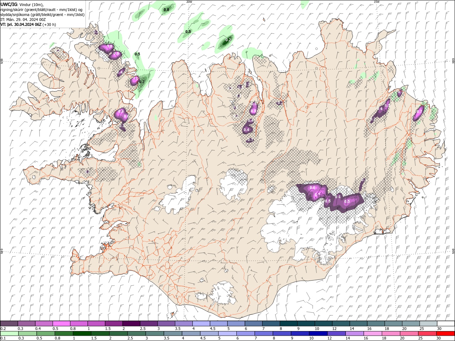
Task: Click the 'IT: Mán. 29. 04. 2024 00Z' line
Action: (x=23, y=20)
